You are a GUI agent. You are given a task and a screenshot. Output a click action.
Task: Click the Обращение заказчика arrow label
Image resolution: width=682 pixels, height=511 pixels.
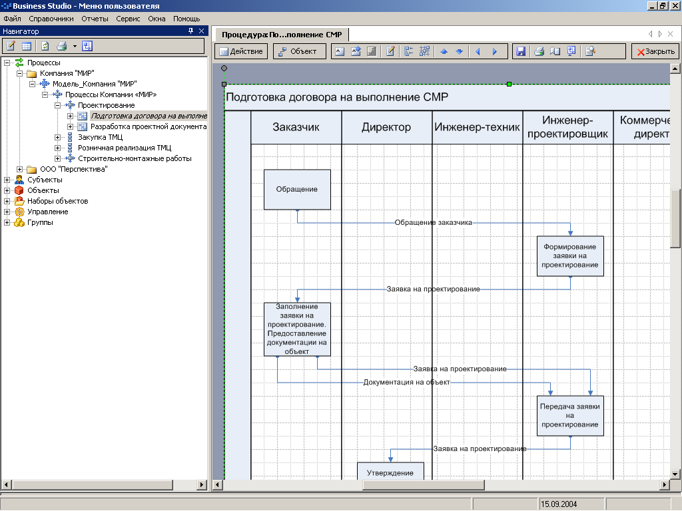[x=433, y=222]
